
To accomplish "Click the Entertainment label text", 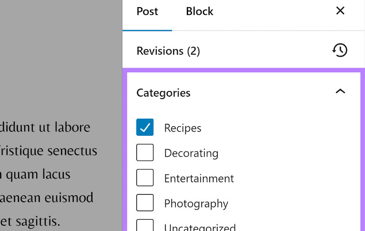I will pyautogui.click(x=199, y=179).
